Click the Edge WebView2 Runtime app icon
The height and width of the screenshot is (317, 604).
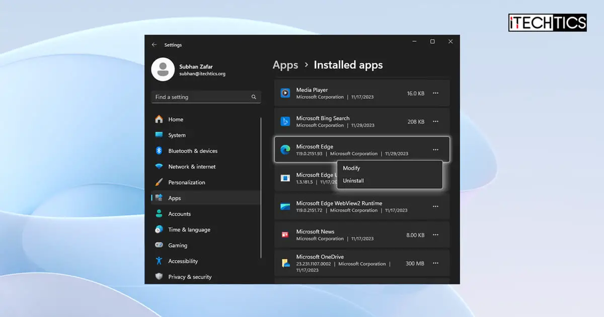click(285, 206)
